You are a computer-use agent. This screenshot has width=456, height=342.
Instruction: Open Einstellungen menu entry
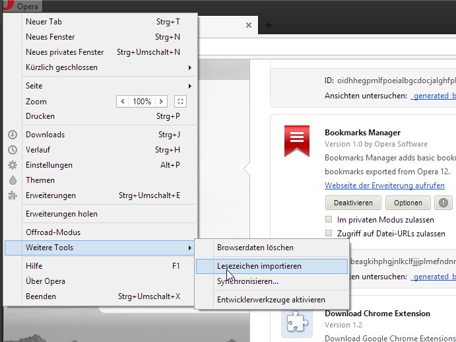coord(100,165)
